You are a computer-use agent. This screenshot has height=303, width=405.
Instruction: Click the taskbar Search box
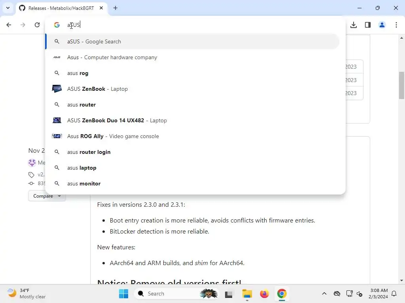(x=177, y=294)
